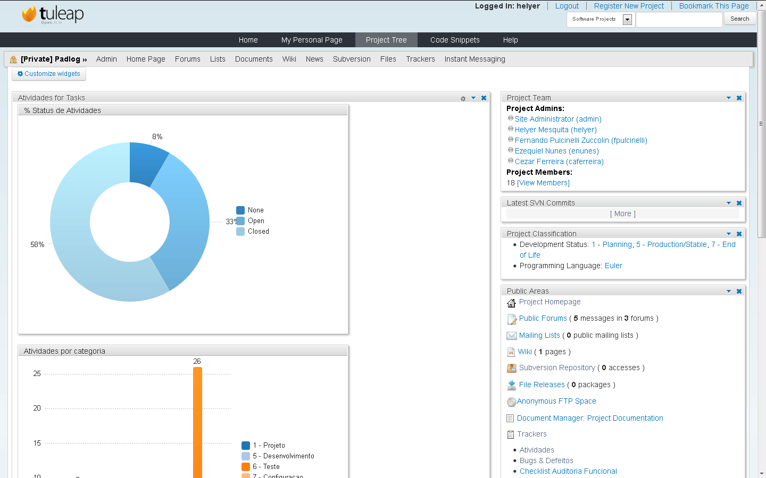Click Register New Project link
This screenshot has height=478, width=766.
click(x=629, y=6)
